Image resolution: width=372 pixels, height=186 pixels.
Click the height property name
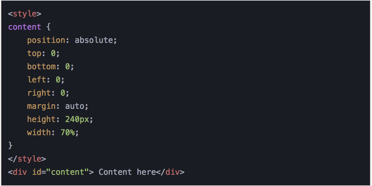click(41, 119)
